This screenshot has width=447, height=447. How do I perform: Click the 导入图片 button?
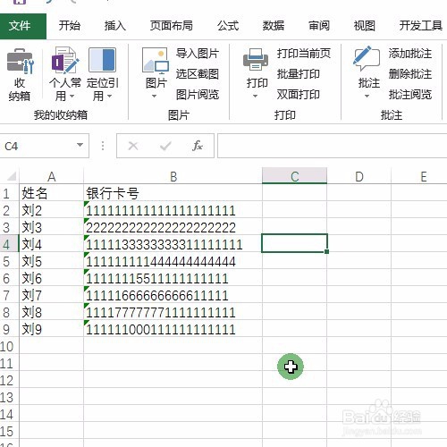pyautogui.click(x=198, y=54)
